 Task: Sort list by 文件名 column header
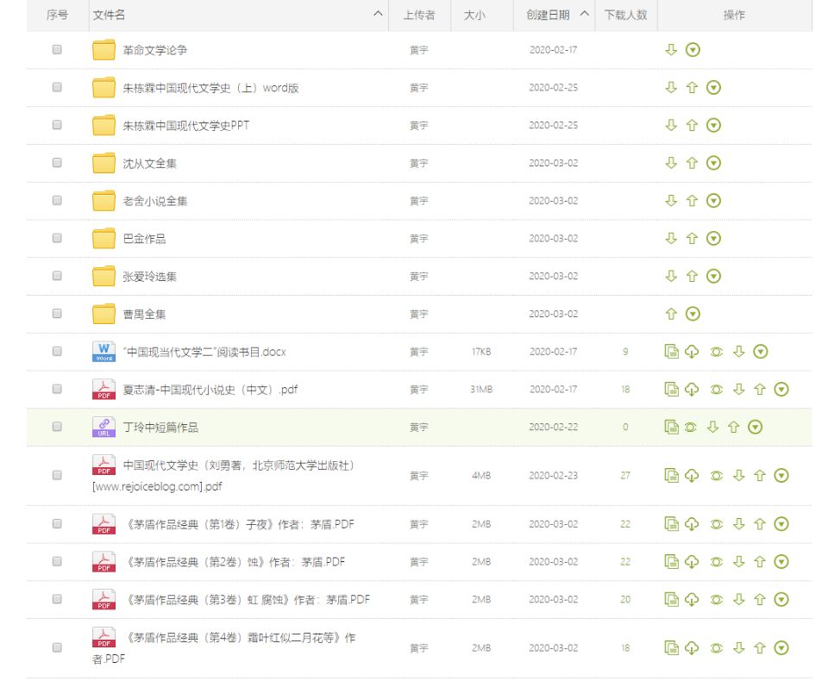pyautogui.click(x=109, y=15)
